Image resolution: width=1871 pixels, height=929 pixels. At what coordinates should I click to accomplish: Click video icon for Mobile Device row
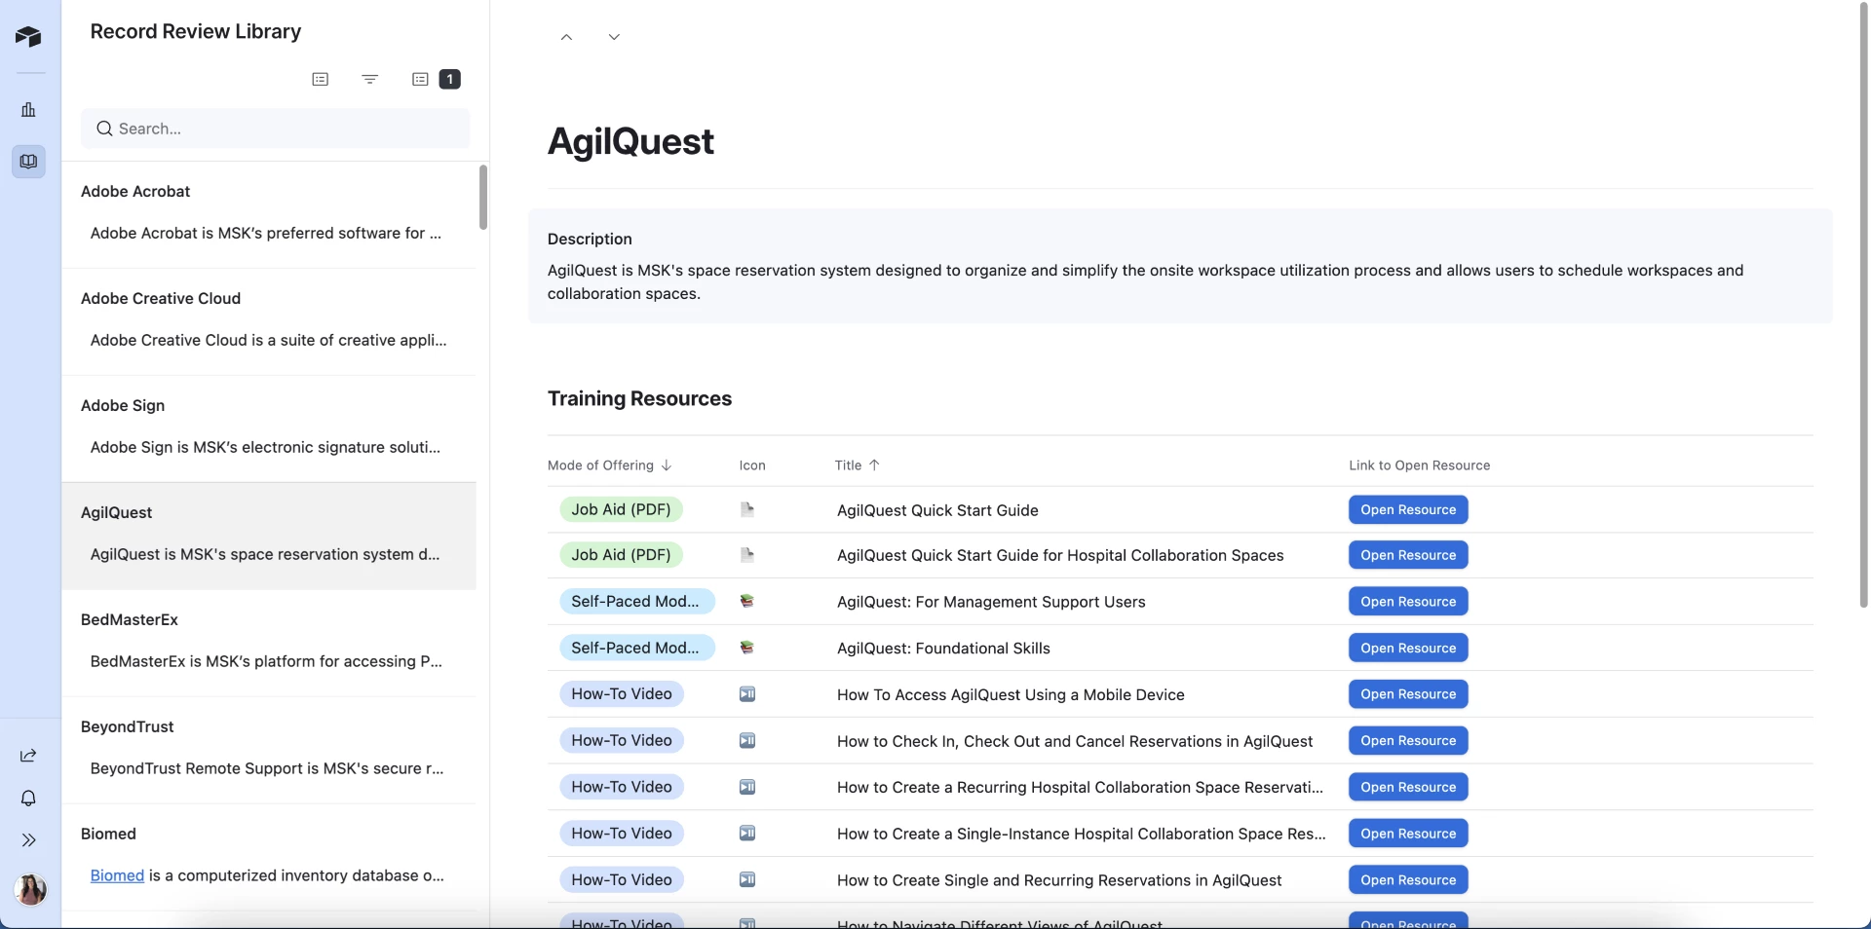coord(747,694)
